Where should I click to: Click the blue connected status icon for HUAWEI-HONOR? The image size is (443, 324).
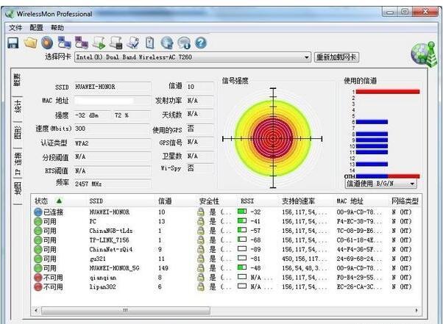(x=38, y=212)
